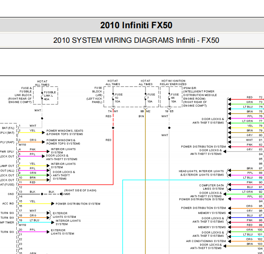Click "EXTERIOR LIGHTS SYSTEM" on pin 20 PPL wire
Viewport: 264px width, 254px height.
(63, 232)
